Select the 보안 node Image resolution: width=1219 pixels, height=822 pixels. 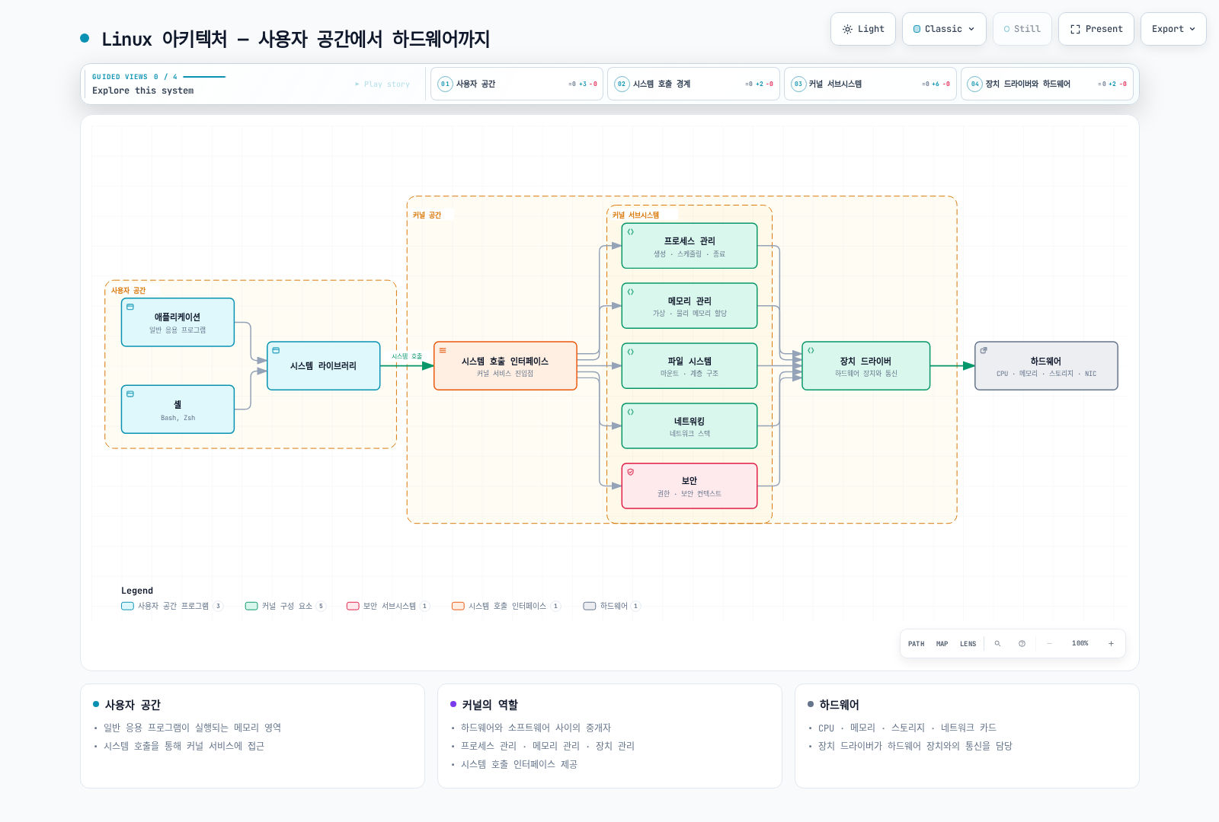pos(689,486)
